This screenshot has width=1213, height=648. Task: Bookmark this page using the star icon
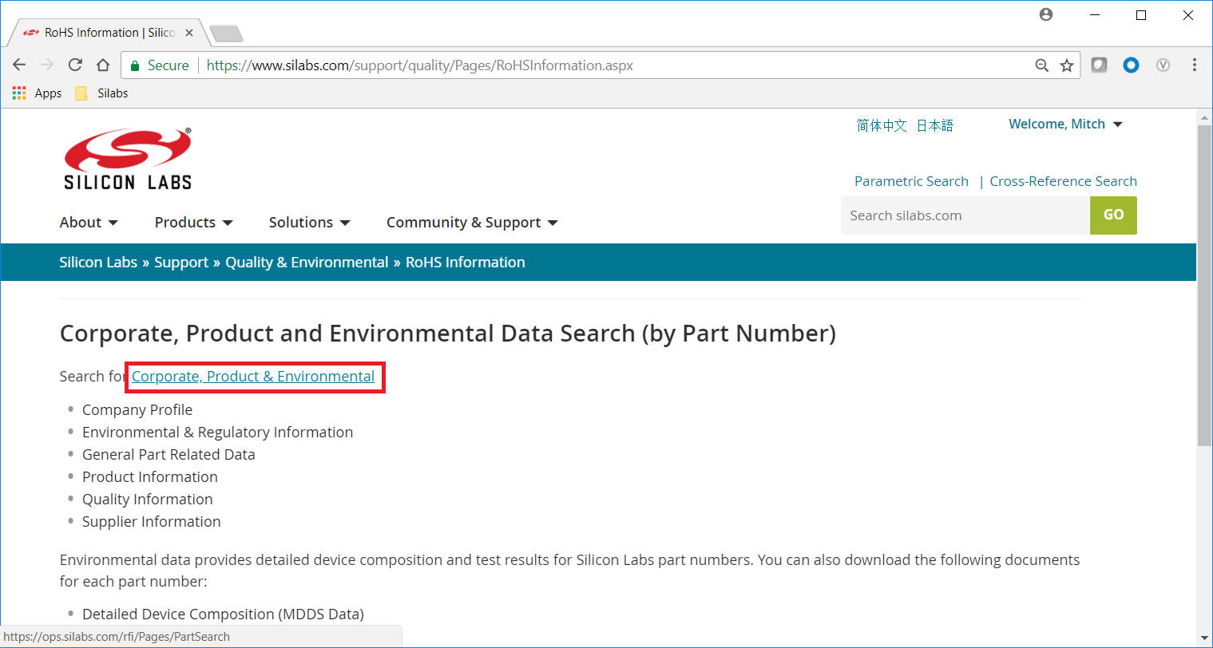1067,65
